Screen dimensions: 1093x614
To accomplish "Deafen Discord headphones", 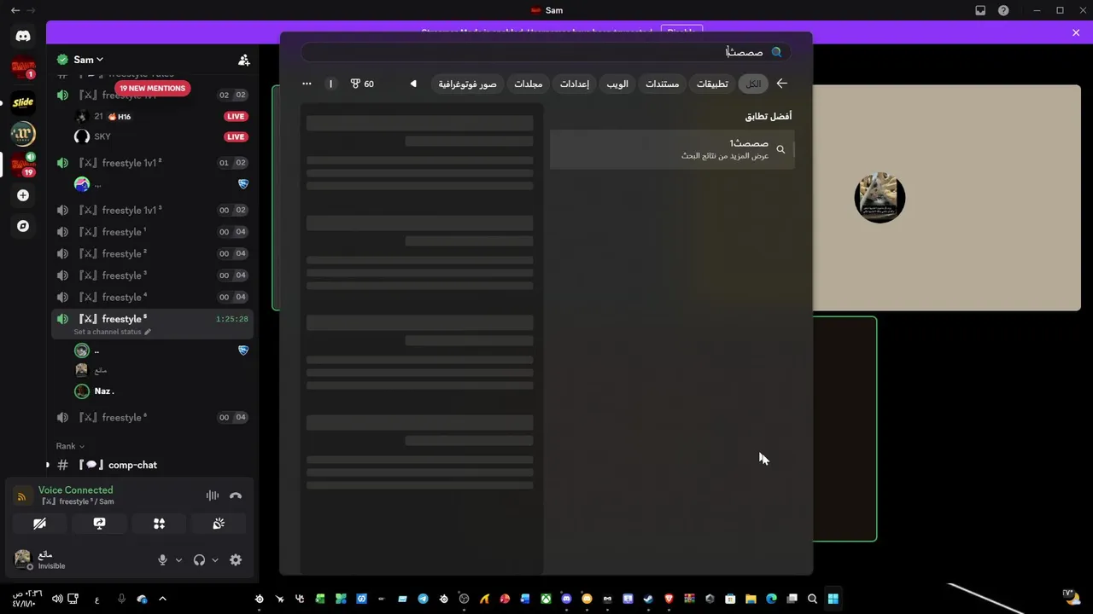I will (x=199, y=560).
